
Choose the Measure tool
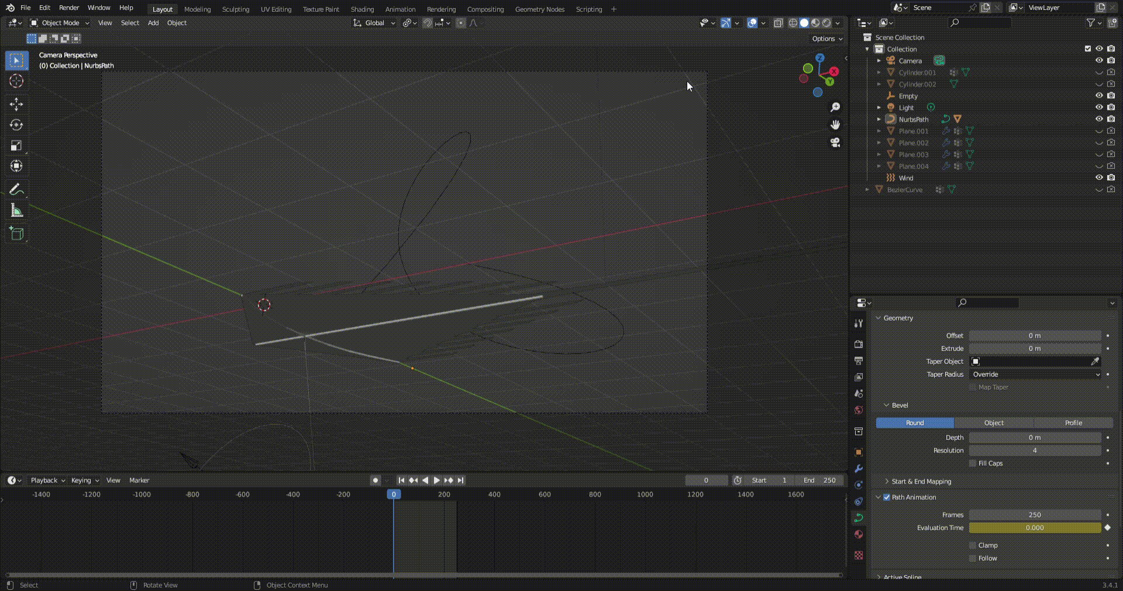[16, 211]
